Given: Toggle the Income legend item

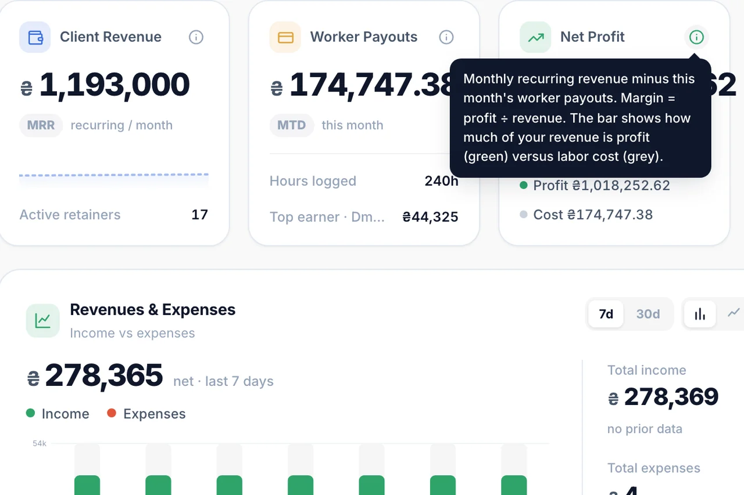Looking at the screenshot, I should (58, 414).
